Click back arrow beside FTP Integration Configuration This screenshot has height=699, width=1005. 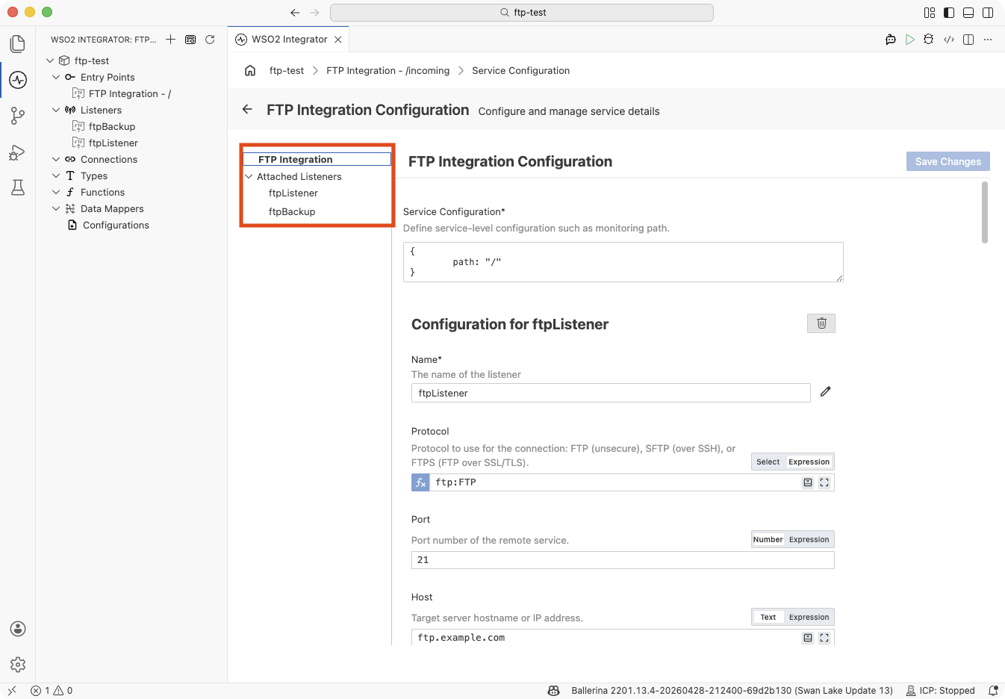click(247, 109)
